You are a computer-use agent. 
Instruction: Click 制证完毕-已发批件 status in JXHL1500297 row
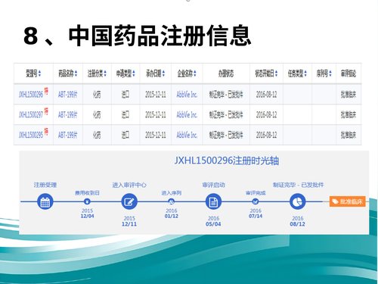(226, 115)
